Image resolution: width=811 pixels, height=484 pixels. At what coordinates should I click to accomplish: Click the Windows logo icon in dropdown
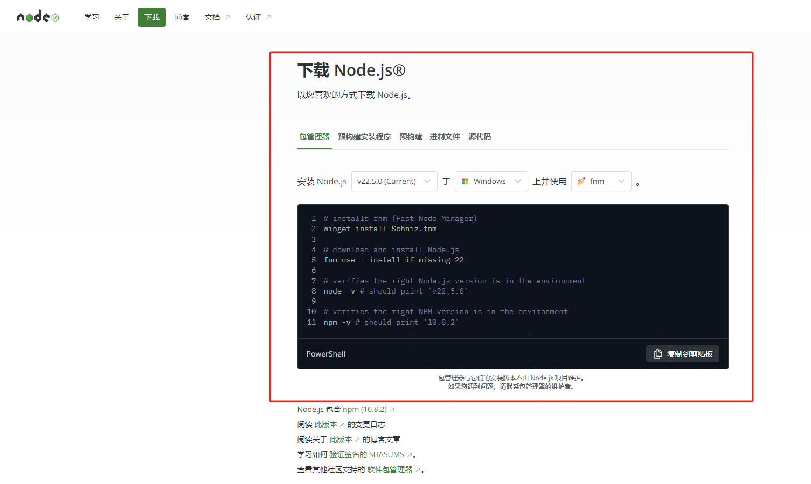point(465,181)
